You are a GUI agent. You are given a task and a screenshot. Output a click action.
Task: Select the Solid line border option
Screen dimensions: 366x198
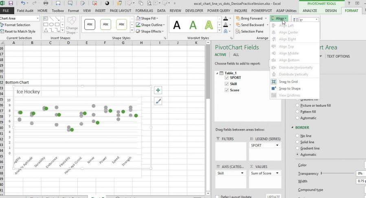coord(297,142)
